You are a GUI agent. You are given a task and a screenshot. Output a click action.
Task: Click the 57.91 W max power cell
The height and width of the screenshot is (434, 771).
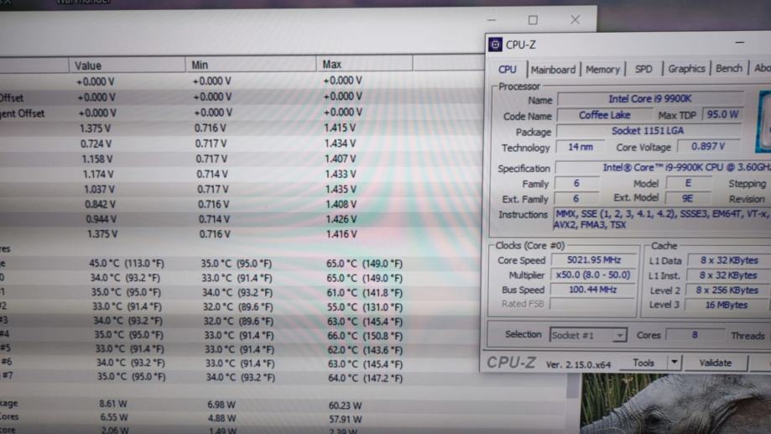(x=345, y=420)
